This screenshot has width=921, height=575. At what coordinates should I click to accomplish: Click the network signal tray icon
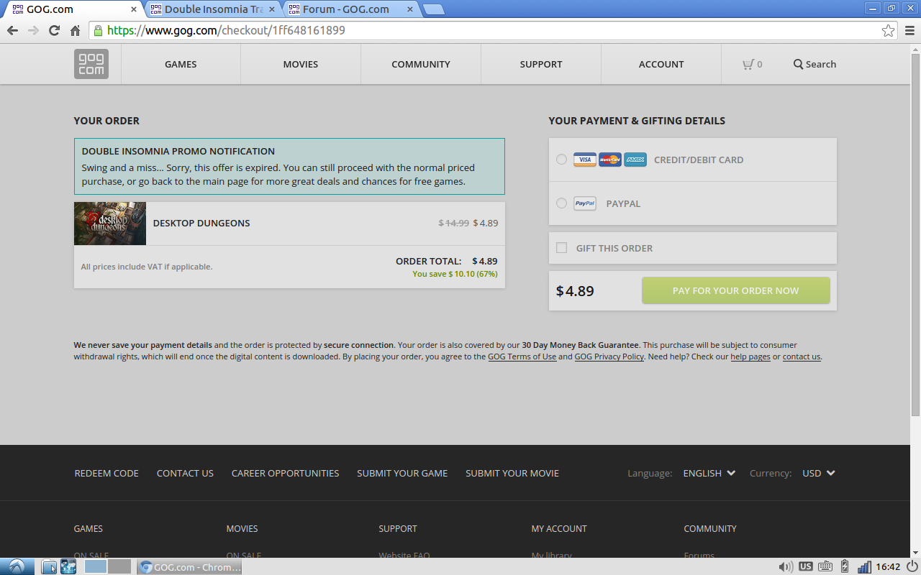click(x=864, y=566)
